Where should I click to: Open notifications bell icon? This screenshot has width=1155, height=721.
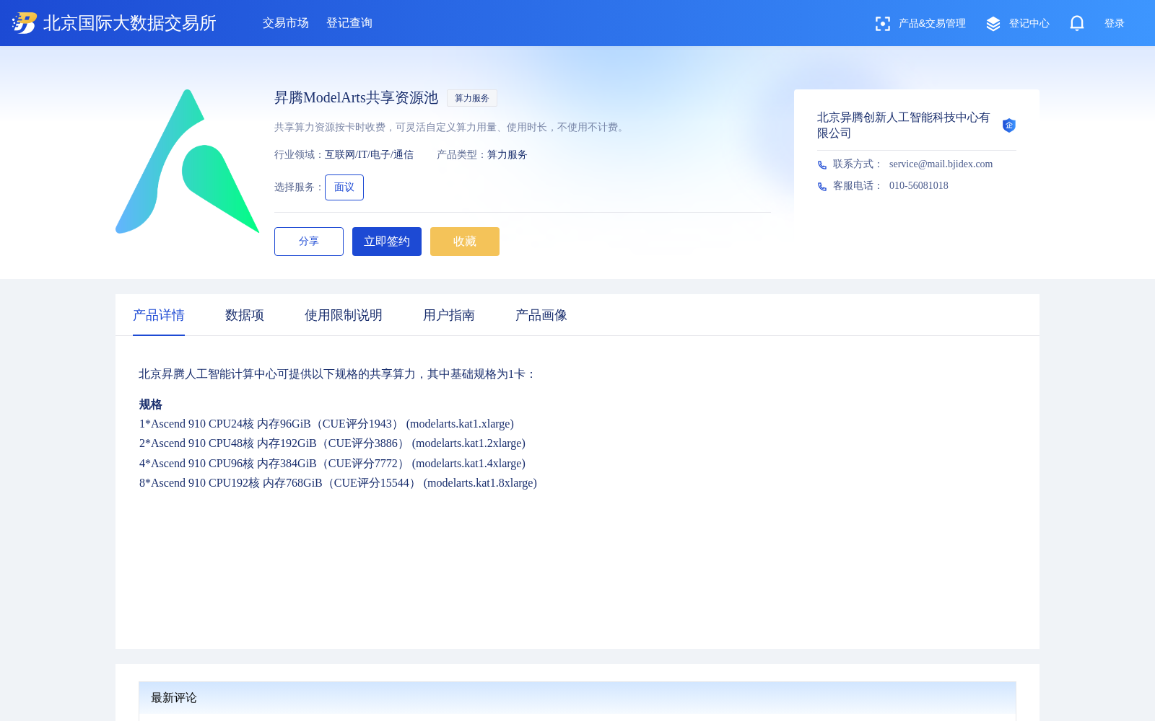tap(1077, 24)
